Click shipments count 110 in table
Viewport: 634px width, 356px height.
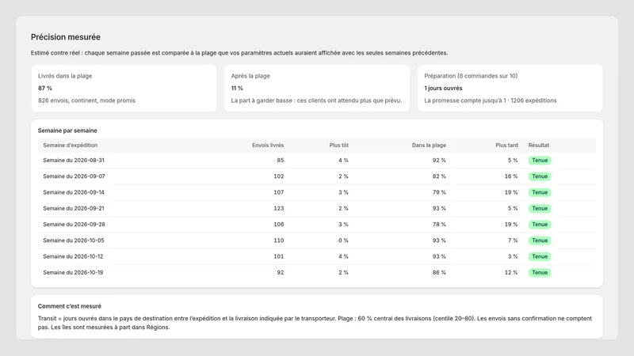279,240
